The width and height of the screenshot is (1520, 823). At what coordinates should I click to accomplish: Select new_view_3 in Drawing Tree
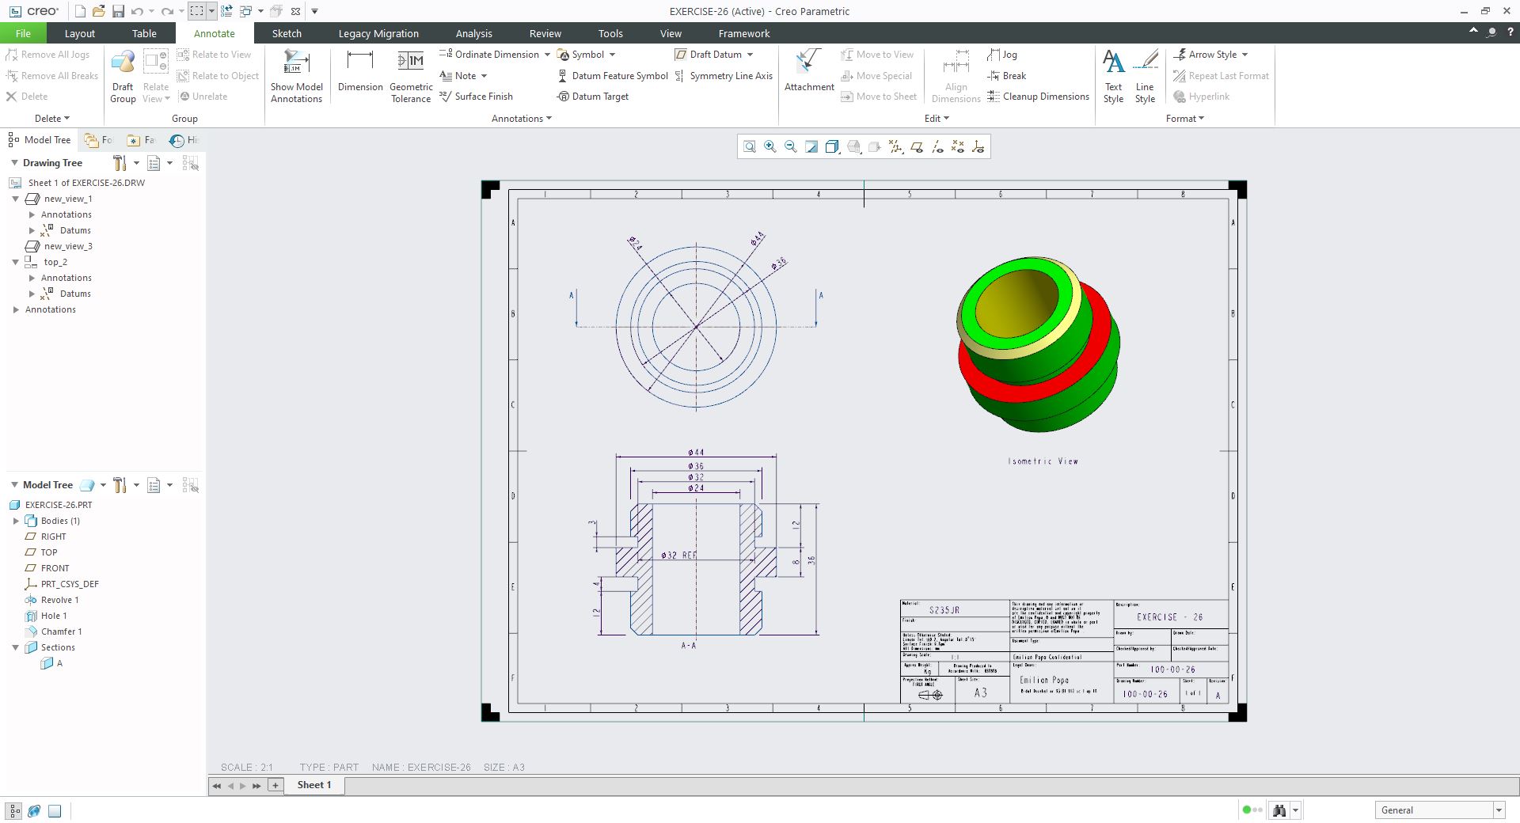click(68, 246)
